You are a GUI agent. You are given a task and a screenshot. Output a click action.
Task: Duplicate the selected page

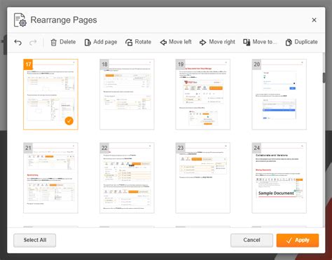click(301, 42)
